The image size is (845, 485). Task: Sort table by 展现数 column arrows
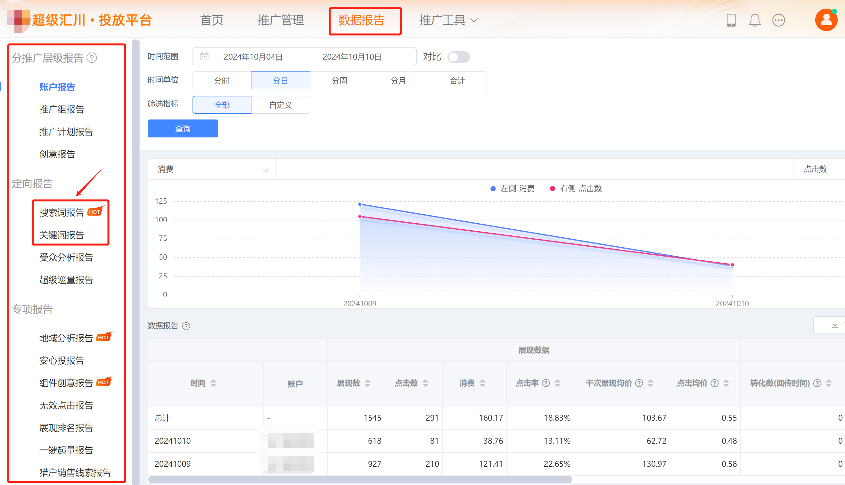click(x=368, y=383)
